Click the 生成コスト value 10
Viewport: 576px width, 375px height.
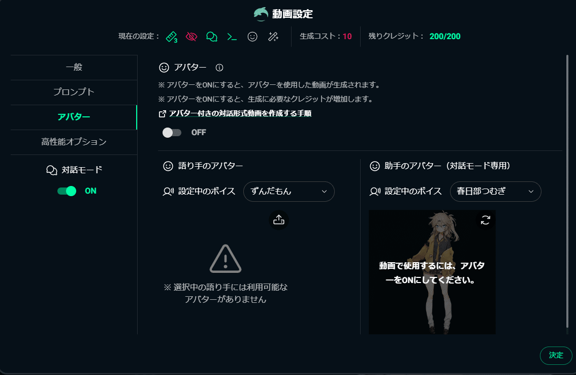(347, 37)
